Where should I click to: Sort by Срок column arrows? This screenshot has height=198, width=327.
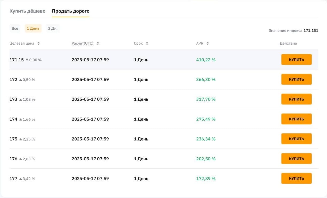point(147,43)
